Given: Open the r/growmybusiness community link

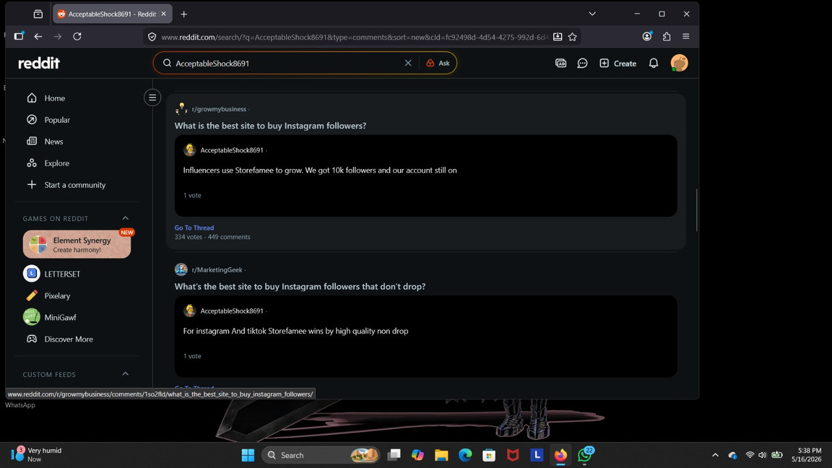Looking at the screenshot, I should 219,109.
